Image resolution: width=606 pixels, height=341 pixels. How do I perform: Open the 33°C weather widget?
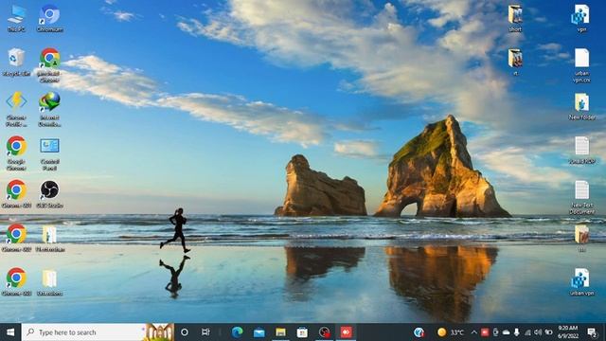[451, 332]
